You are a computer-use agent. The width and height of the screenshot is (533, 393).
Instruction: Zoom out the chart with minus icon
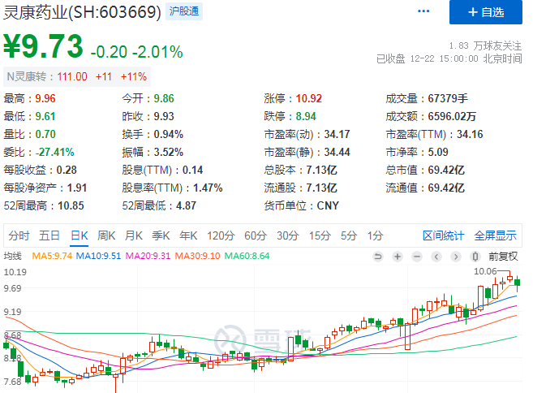(x=417, y=257)
